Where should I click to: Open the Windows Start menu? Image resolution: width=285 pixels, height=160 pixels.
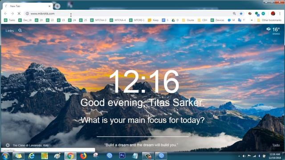point(5,156)
